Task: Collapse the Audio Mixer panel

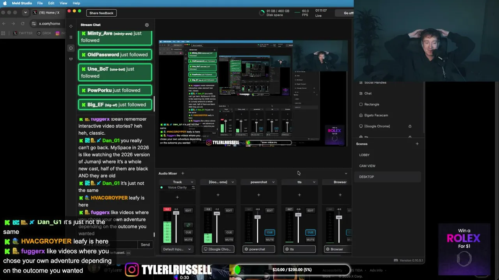Action: click(x=346, y=173)
